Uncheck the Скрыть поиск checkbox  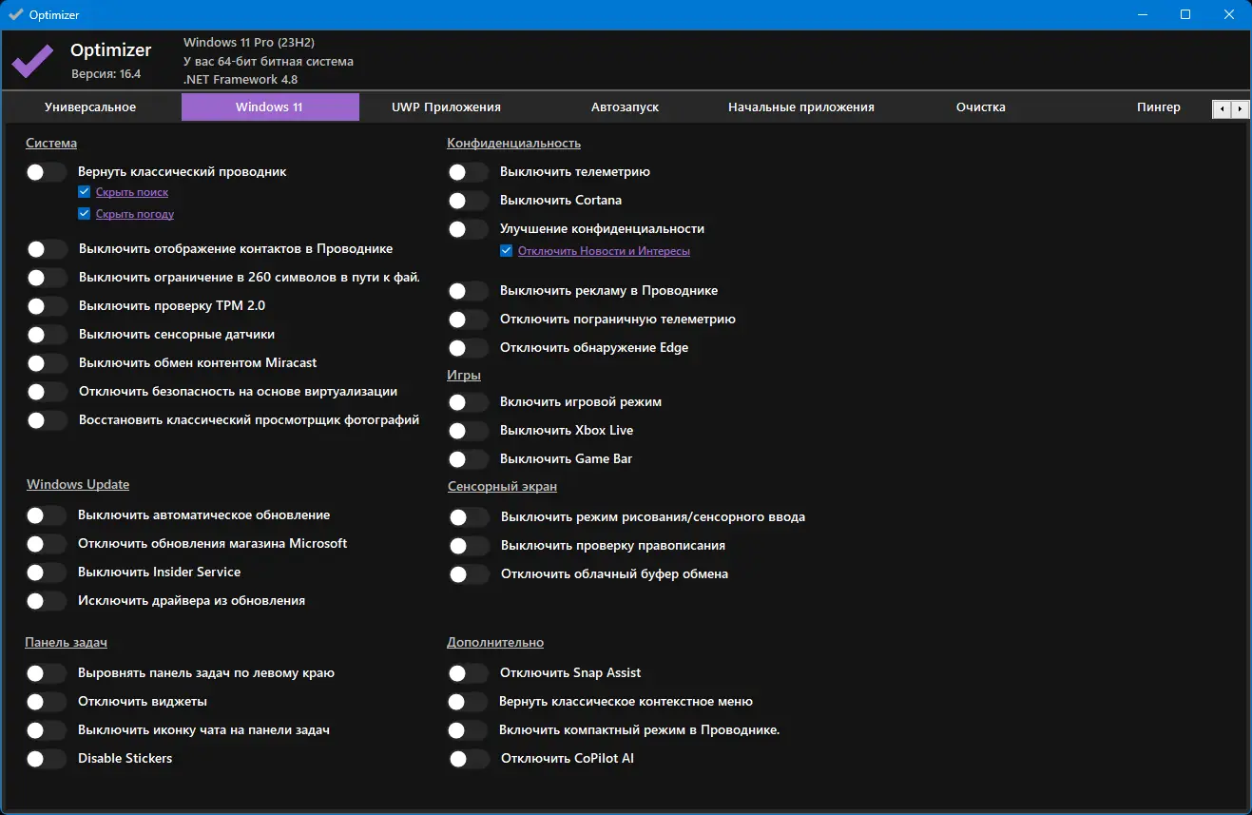(85, 191)
